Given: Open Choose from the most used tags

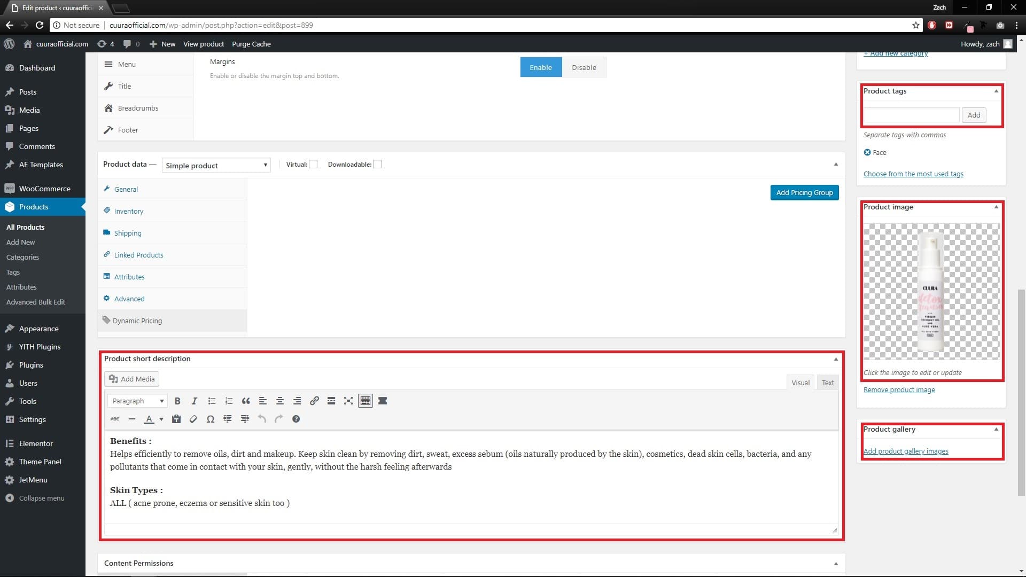Looking at the screenshot, I should (913, 174).
